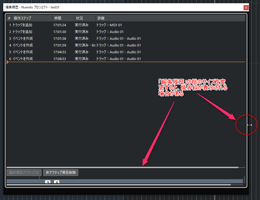Sort by the 操作ステップ column header

click(x=32, y=18)
